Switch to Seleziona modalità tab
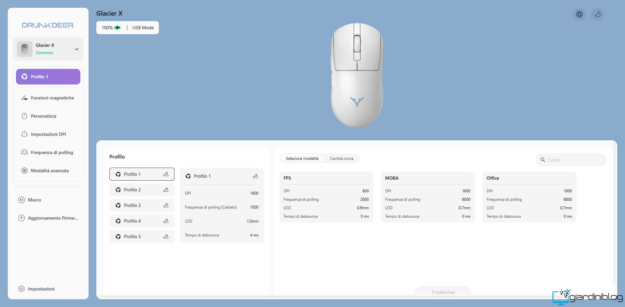The image size is (625, 307). pyautogui.click(x=302, y=159)
